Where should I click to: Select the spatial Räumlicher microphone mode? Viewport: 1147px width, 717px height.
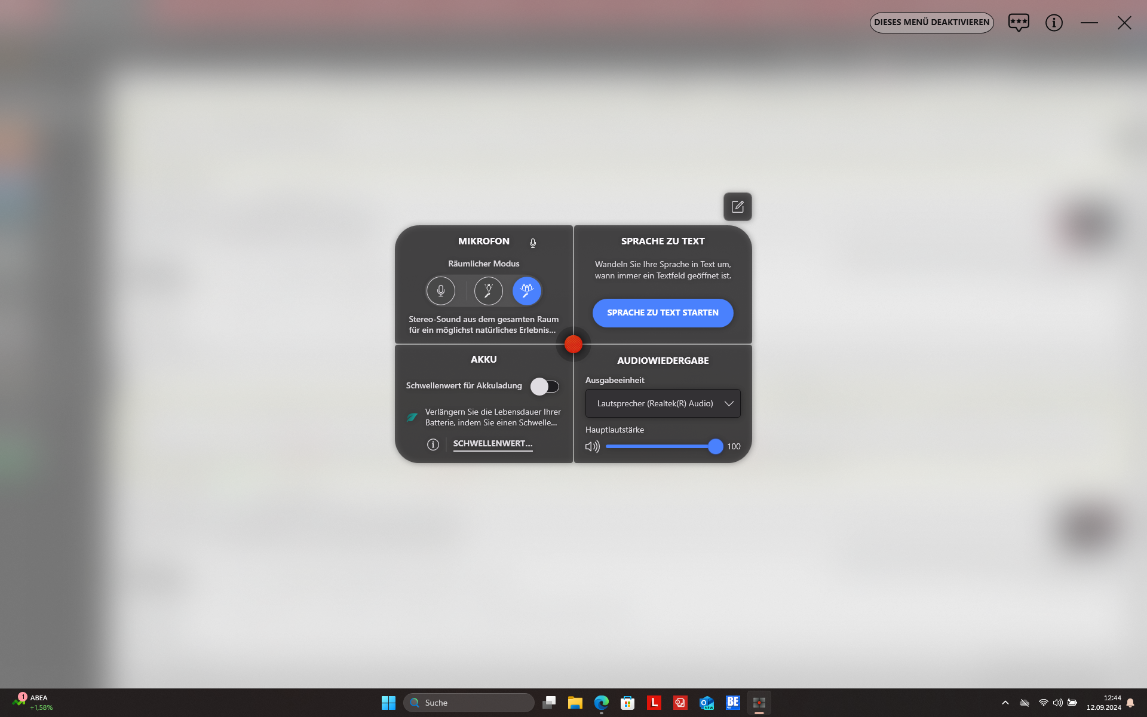coord(526,291)
